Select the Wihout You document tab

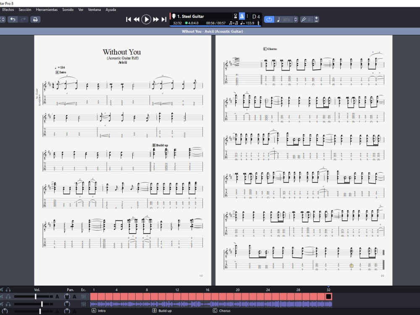tap(213, 31)
